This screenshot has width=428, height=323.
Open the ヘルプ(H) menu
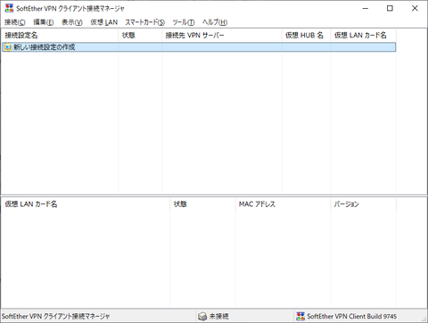(x=215, y=22)
